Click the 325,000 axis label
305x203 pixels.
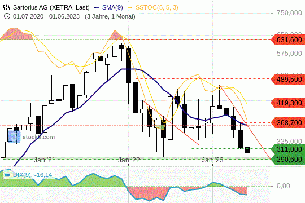pos(289,141)
